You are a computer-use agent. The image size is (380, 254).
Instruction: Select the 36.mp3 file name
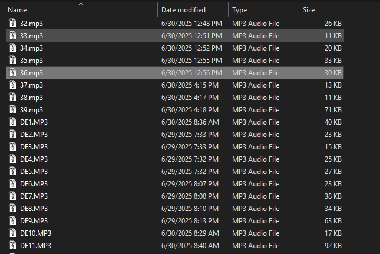click(31, 73)
